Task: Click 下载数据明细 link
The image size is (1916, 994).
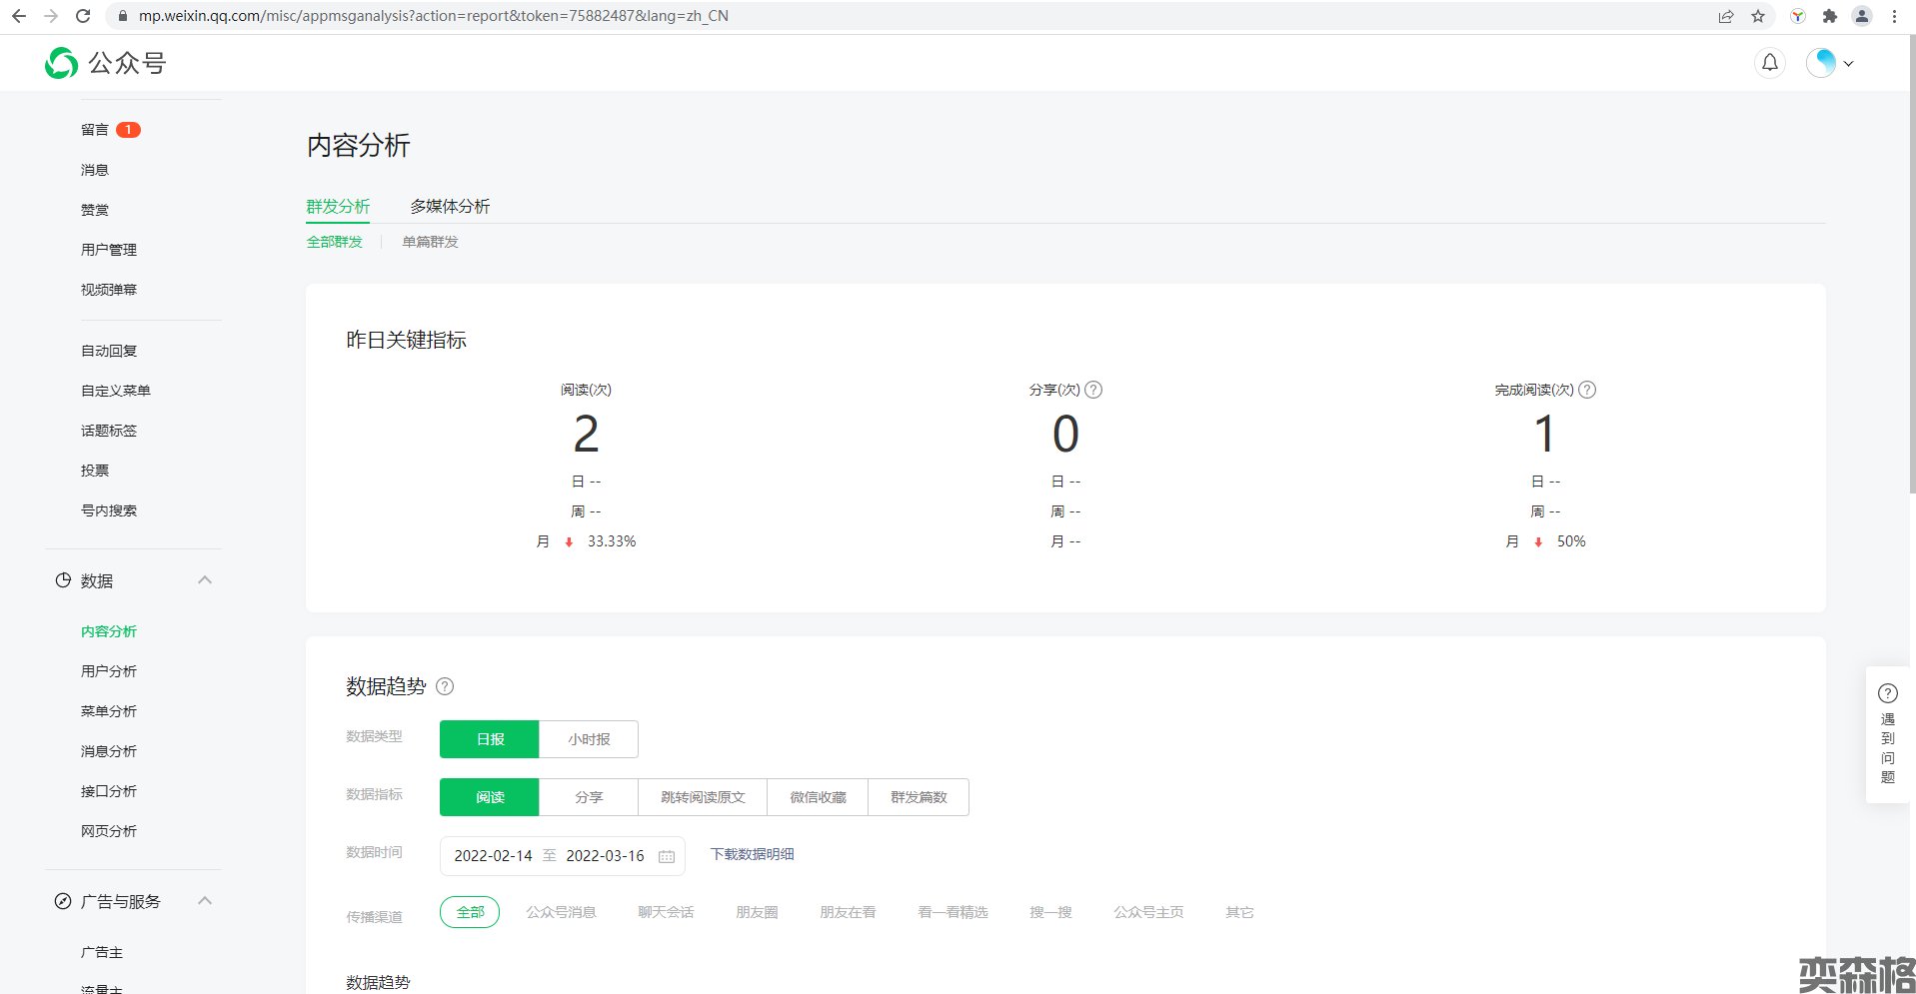Action: click(x=752, y=854)
